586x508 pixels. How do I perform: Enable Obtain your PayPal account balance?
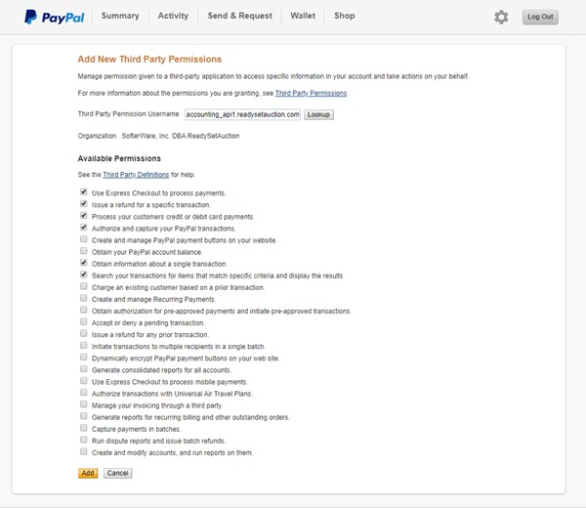pos(84,251)
